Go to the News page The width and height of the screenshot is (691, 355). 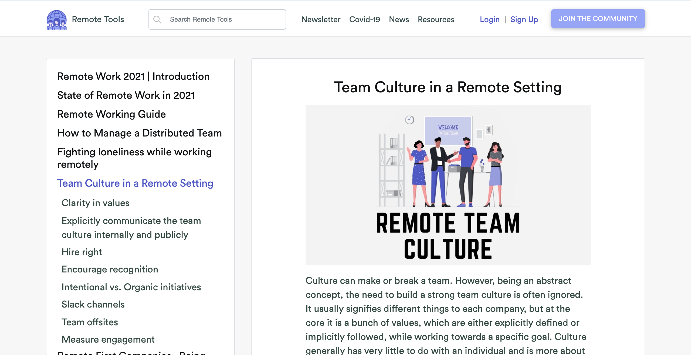(x=399, y=19)
